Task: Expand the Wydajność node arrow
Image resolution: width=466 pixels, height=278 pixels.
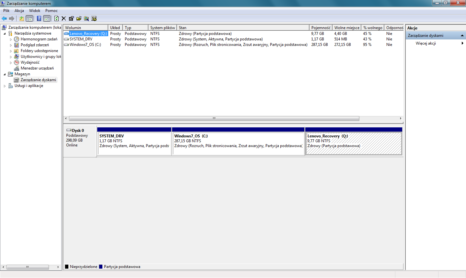Action: pos(11,62)
